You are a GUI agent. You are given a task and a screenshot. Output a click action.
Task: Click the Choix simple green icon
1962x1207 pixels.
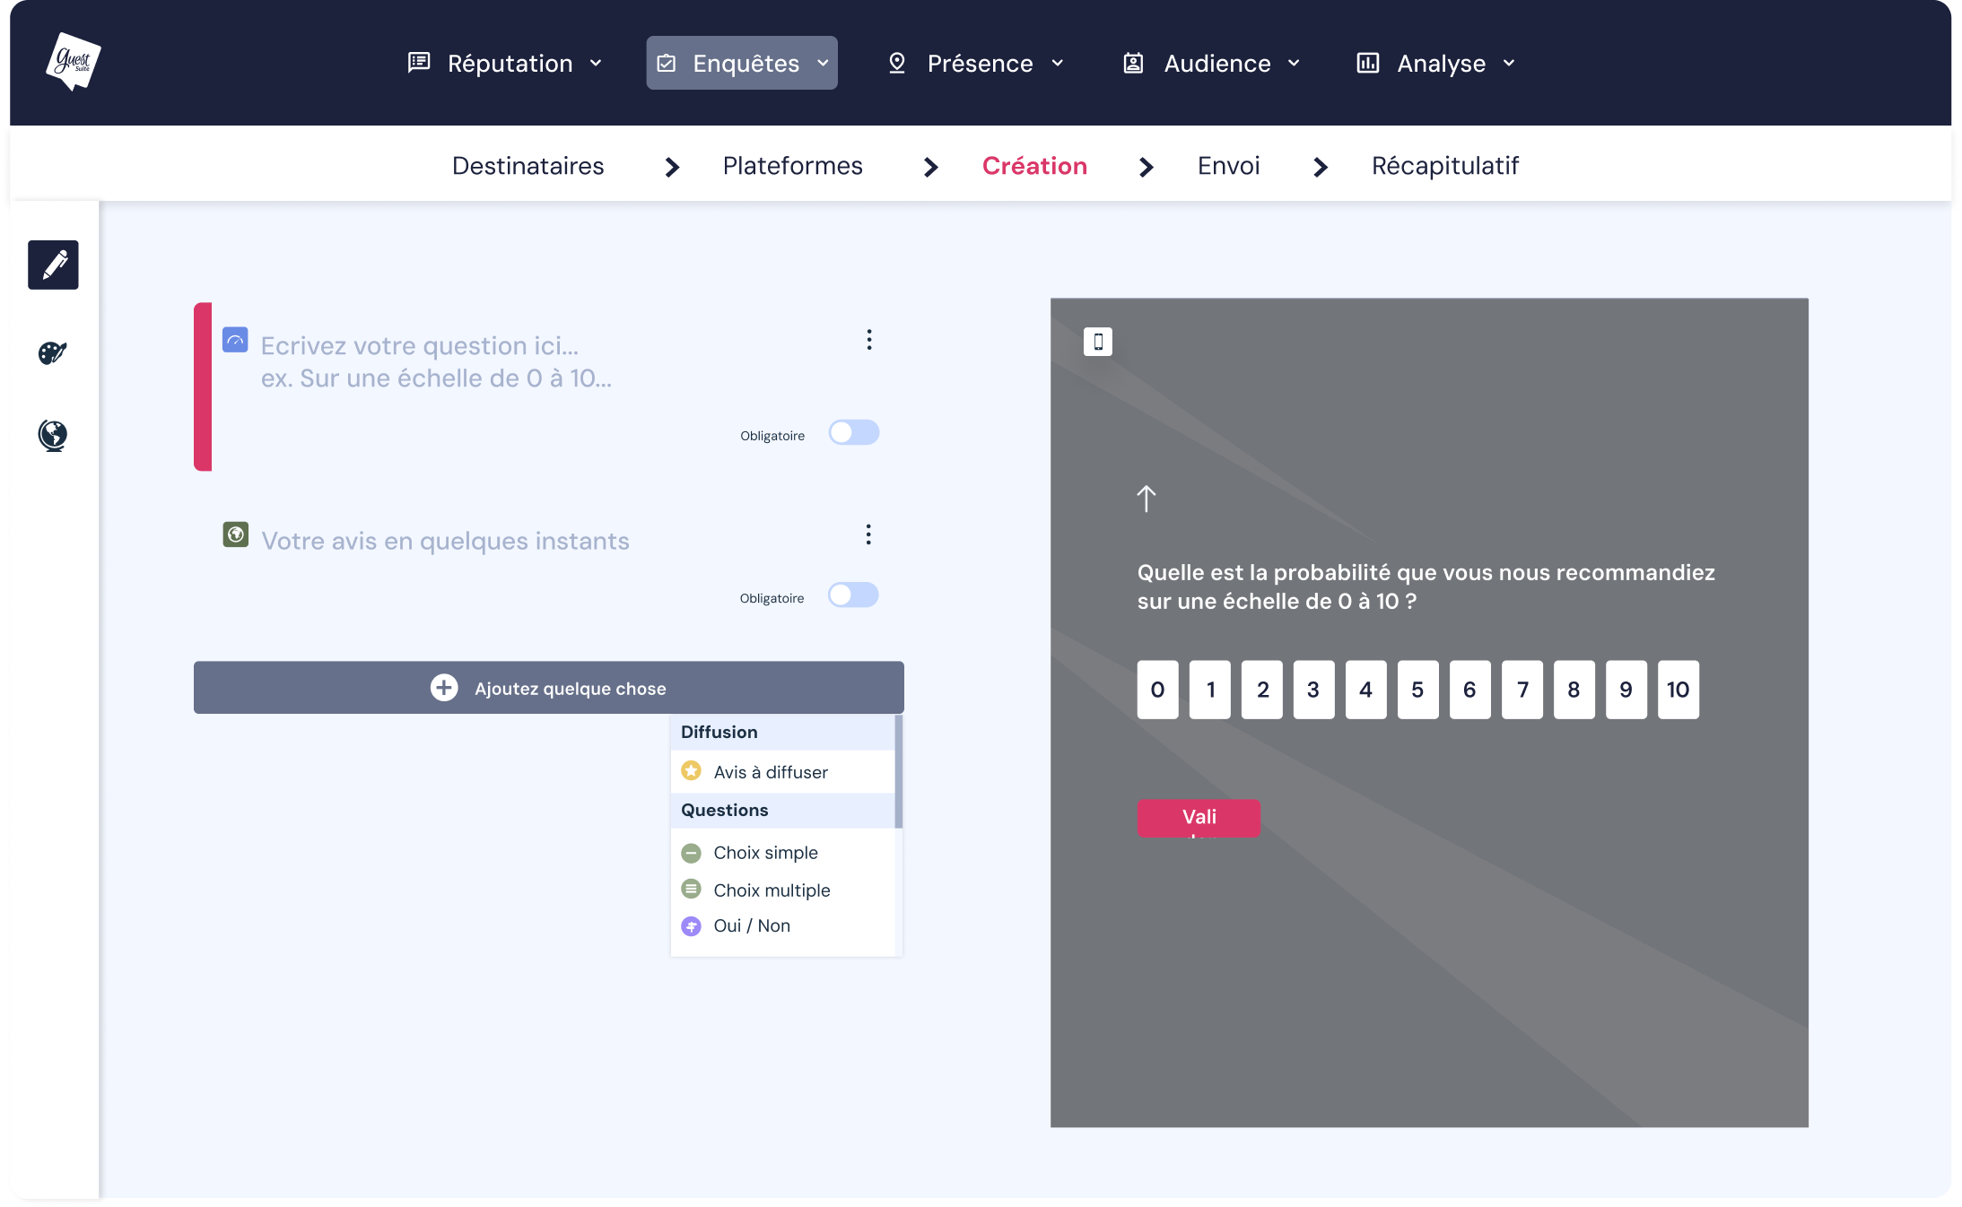click(691, 852)
